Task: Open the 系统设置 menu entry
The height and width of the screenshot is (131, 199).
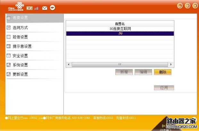Action: tap(35, 65)
